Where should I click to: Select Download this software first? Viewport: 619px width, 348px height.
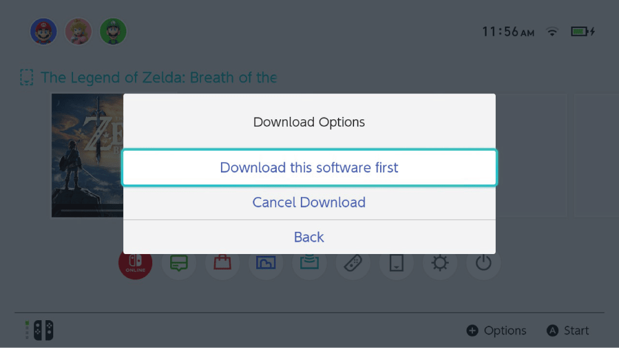pyautogui.click(x=309, y=168)
